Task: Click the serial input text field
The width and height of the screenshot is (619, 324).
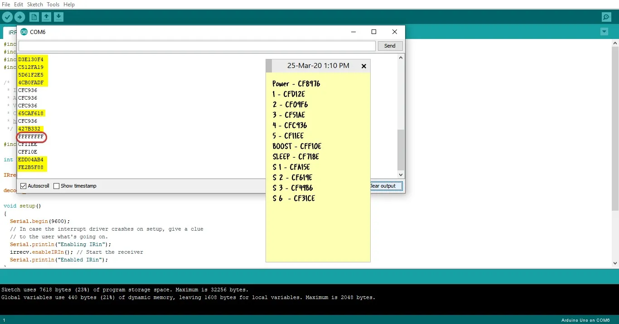Action: (197, 46)
